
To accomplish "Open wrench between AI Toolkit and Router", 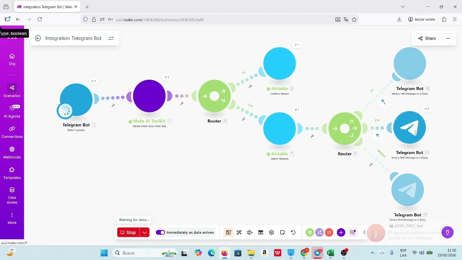I will (x=182, y=104).
